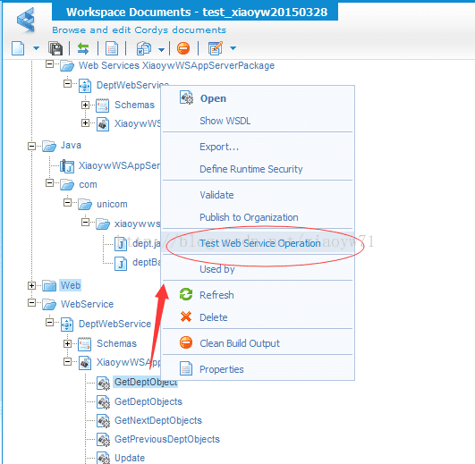
Task: Click the Java folder icon
Action: [49, 147]
